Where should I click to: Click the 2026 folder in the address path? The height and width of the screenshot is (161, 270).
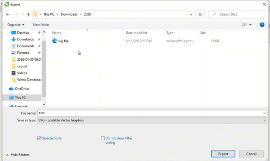point(87,14)
